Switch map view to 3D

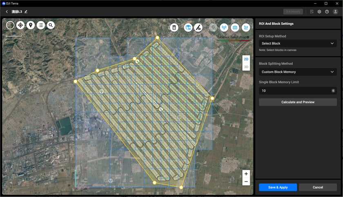246,67
